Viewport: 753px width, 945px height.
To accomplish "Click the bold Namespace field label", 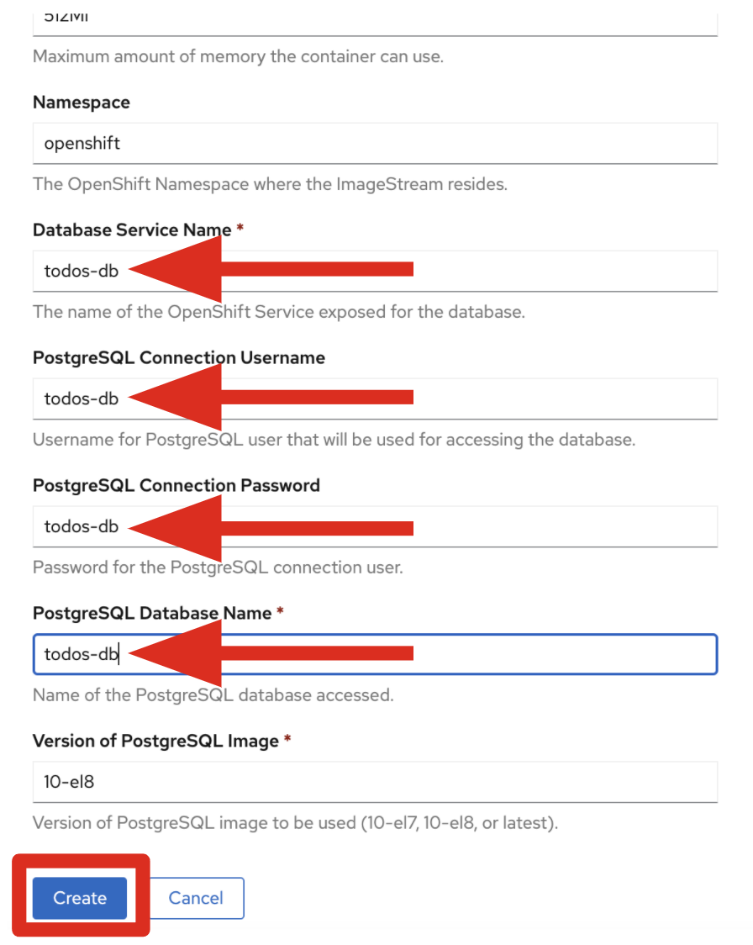I will point(82,103).
